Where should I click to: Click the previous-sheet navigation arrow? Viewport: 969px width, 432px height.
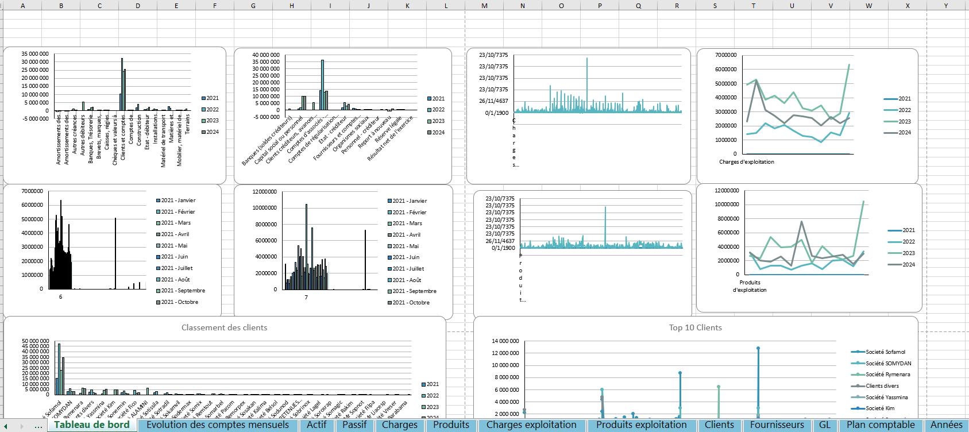click(6, 426)
